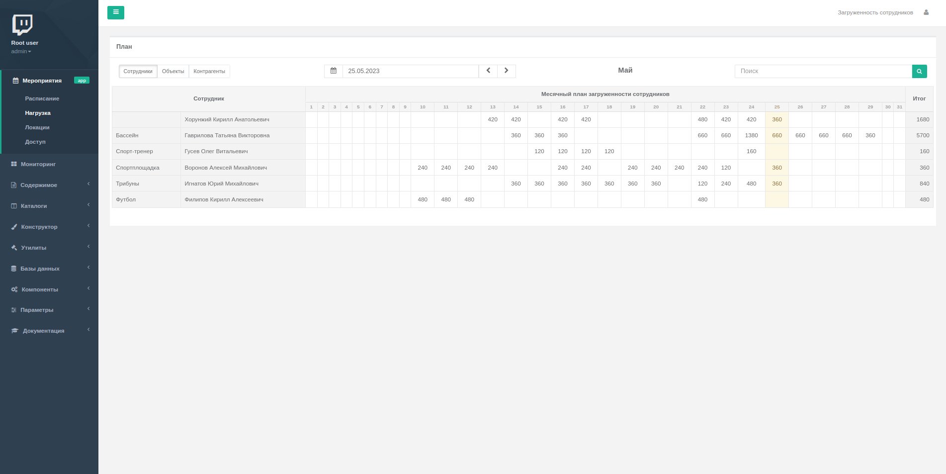Click the Twitch-style logo in sidebar
The image size is (946, 474).
click(22, 24)
